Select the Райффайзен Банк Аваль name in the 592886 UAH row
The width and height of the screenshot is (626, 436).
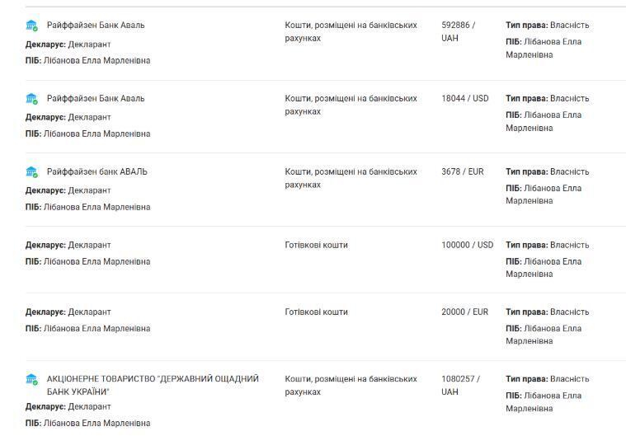point(96,26)
